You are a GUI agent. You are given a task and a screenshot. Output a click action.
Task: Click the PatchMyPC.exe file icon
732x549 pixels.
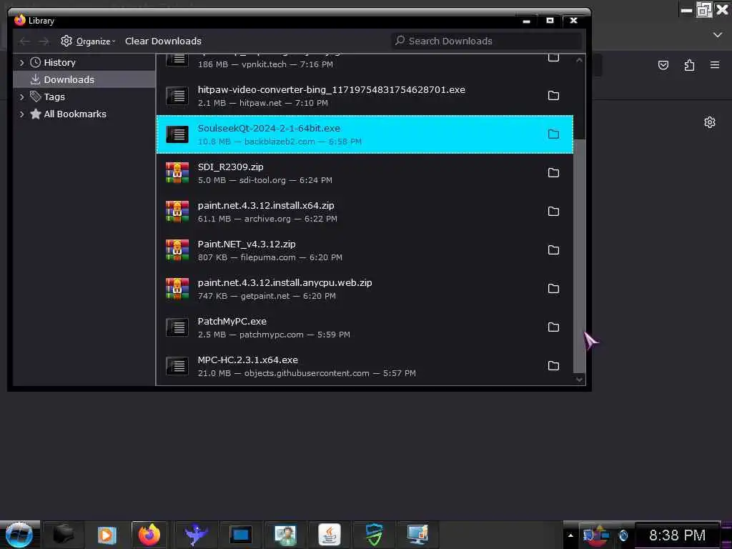point(177,327)
